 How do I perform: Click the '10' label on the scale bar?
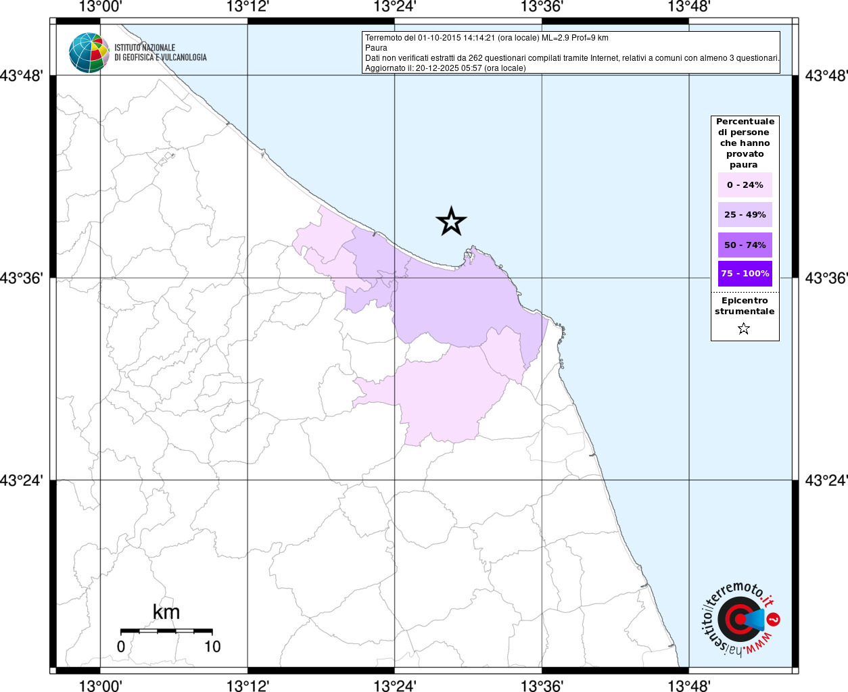212,647
